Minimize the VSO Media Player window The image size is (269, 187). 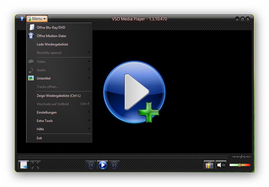pyautogui.click(x=237, y=19)
